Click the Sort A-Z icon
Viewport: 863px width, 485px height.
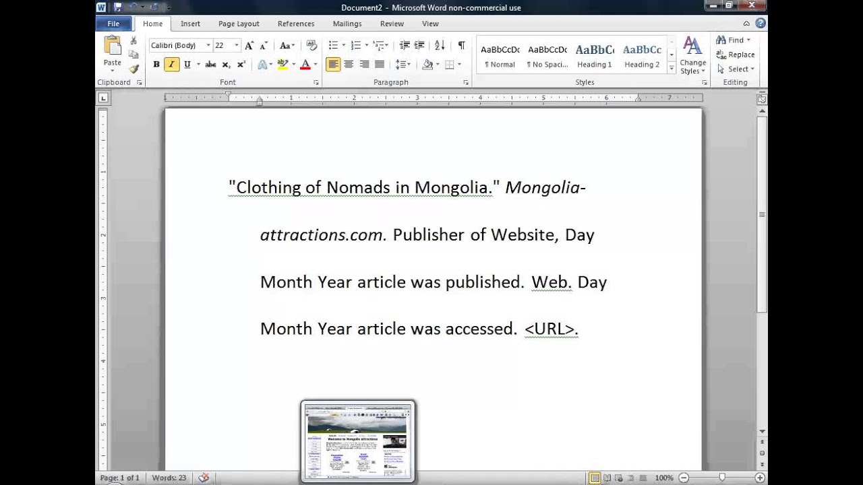(440, 45)
